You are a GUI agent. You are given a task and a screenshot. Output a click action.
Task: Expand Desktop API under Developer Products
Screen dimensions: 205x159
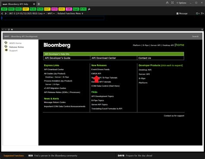click(x=145, y=70)
